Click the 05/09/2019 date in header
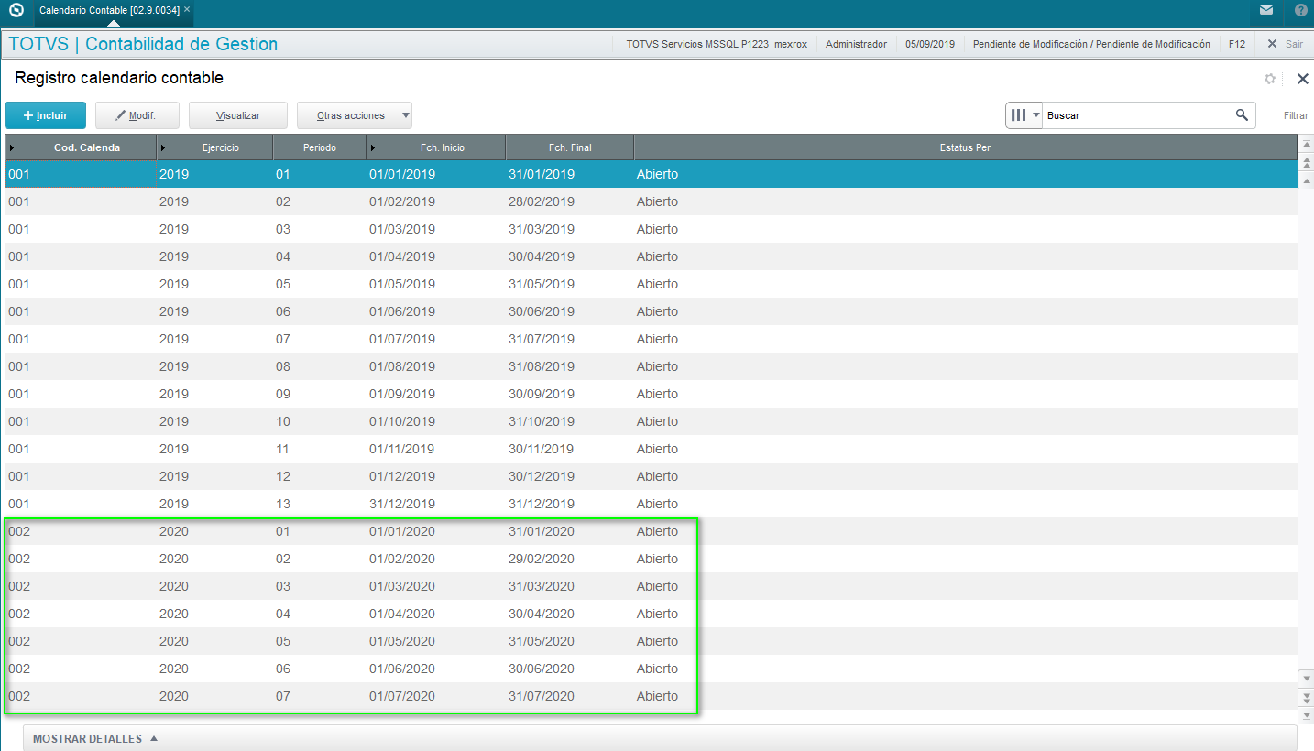This screenshot has width=1314, height=751. click(x=930, y=44)
